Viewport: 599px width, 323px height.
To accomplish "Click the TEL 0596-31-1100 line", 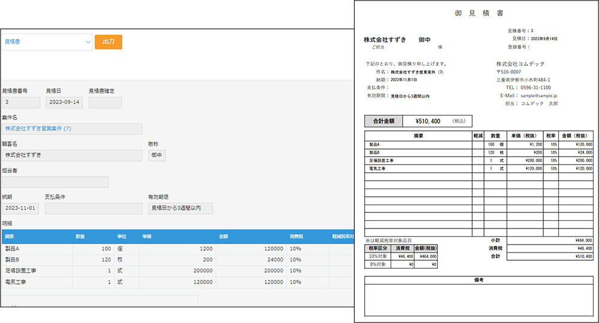I will [528, 88].
